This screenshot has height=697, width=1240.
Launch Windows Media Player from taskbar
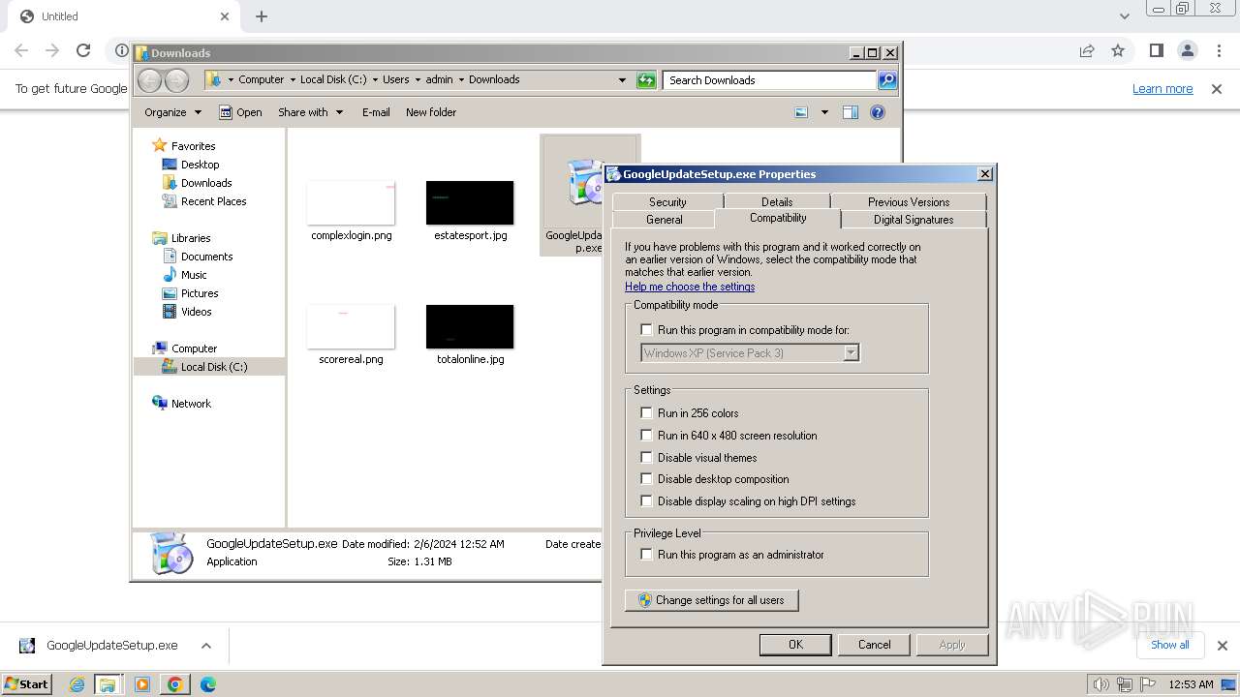pyautogui.click(x=142, y=684)
